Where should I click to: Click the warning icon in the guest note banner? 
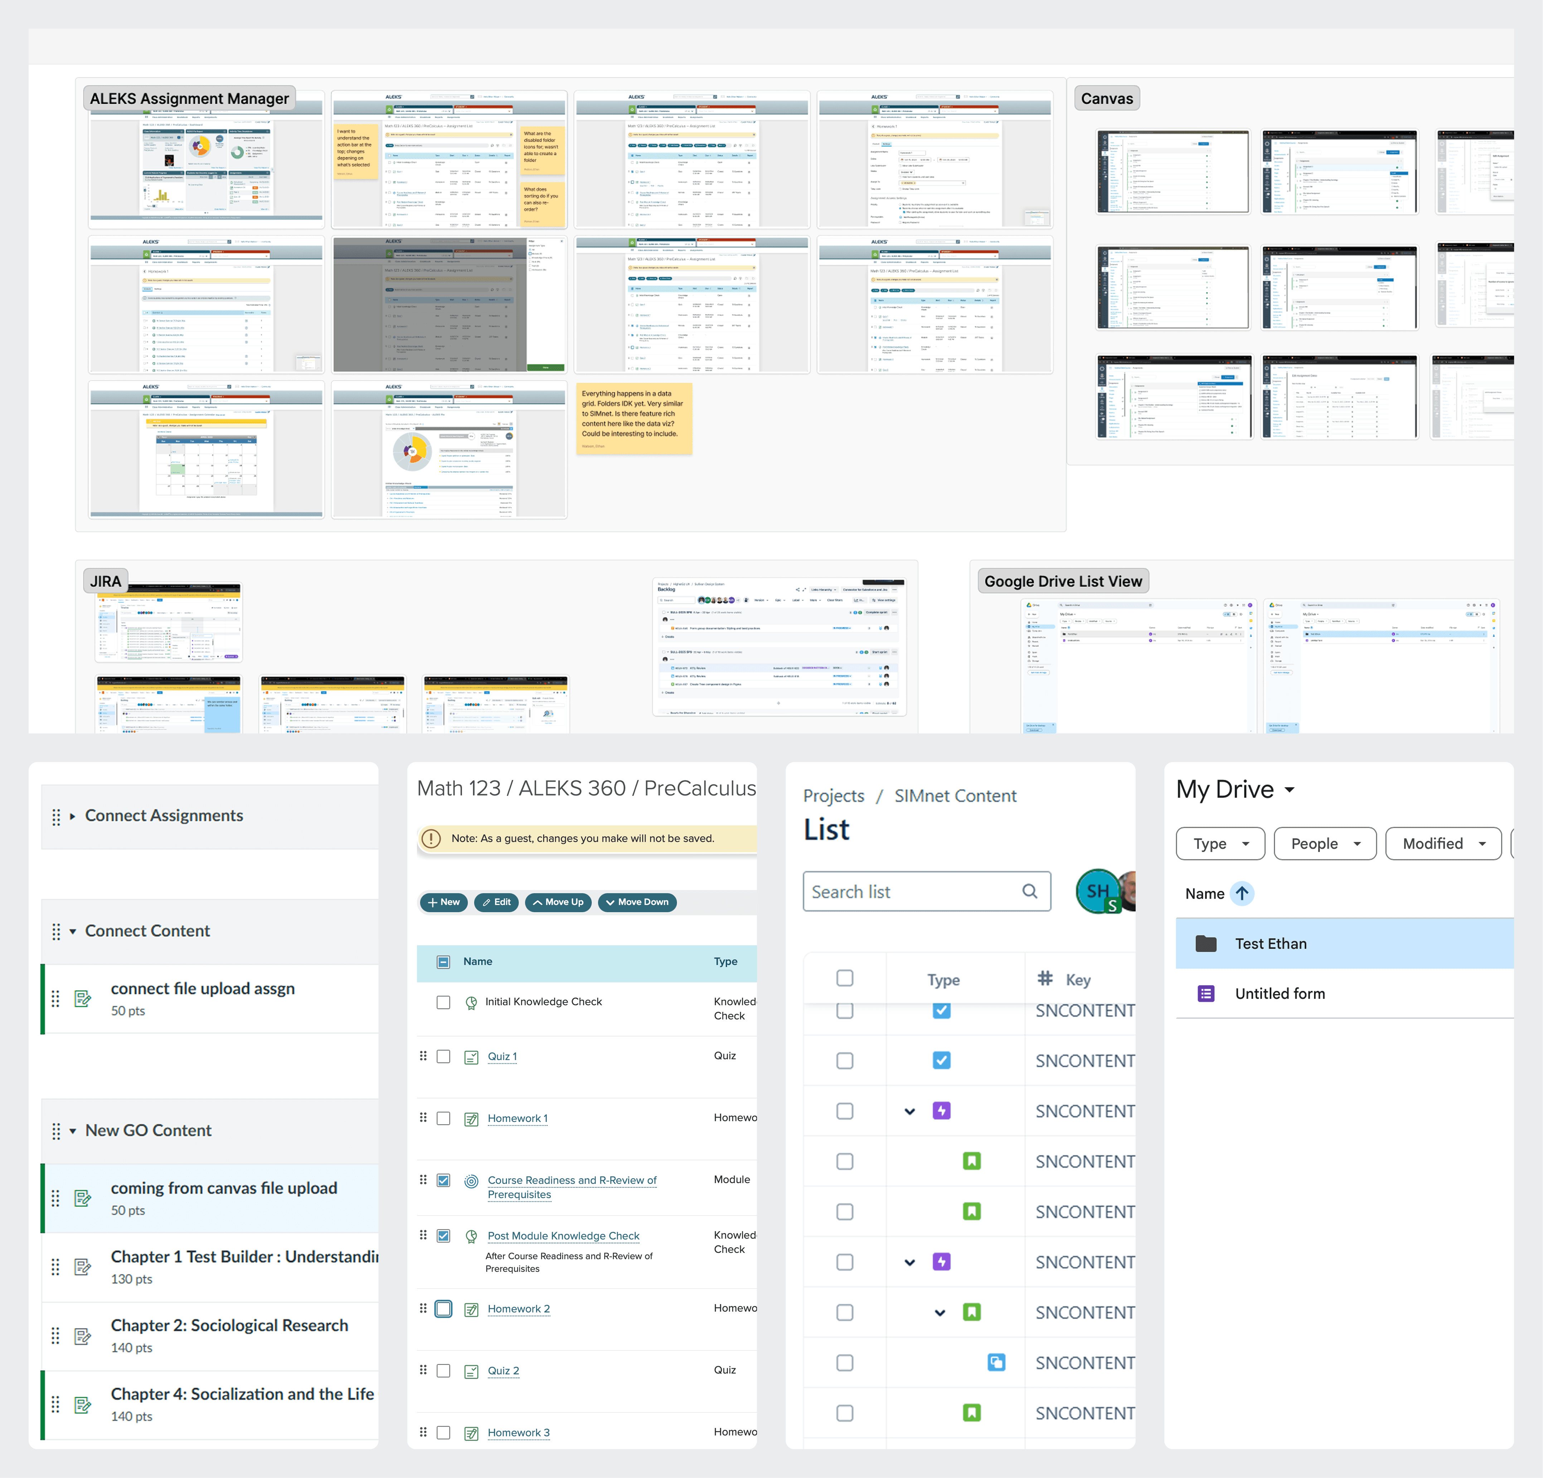431,838
